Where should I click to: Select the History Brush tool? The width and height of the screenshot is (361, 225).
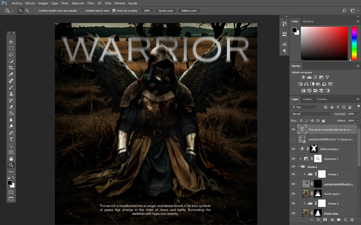(x=11, y=100)
